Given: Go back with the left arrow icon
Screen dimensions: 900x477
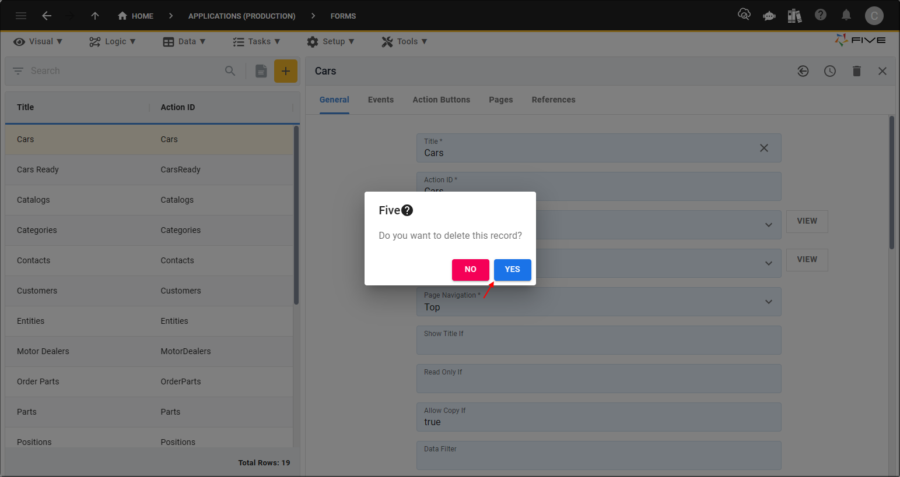Looking at the screenshot, I should 47,16.
